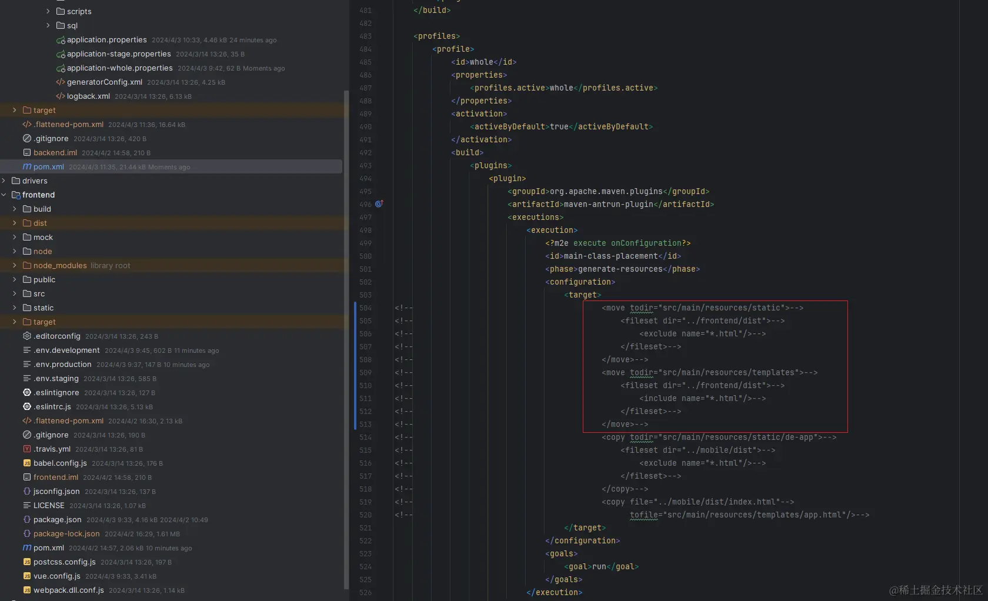Click line number 504 in the gutter
Image resolution: width=988 pixels, height=601 pixels.
[365, 308]
